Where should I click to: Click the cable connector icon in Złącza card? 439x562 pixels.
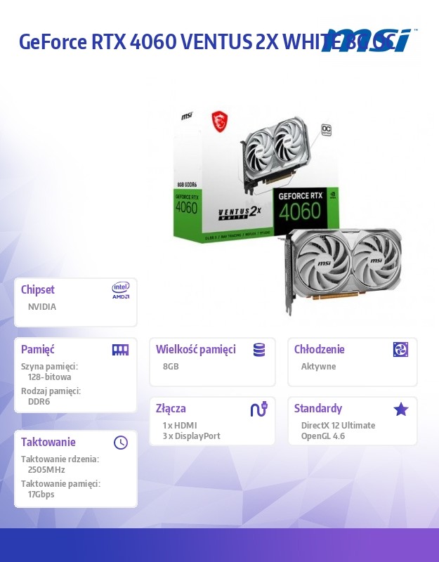pyautogui.click(x=259, y=409)
